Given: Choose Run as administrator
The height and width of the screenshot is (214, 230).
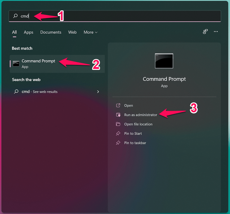Looking at the screenshot, I should click(x=140, y=115).
